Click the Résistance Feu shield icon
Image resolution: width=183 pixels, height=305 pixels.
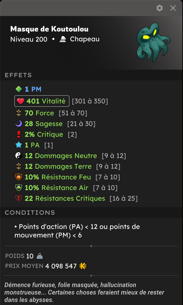pos(19,177)
